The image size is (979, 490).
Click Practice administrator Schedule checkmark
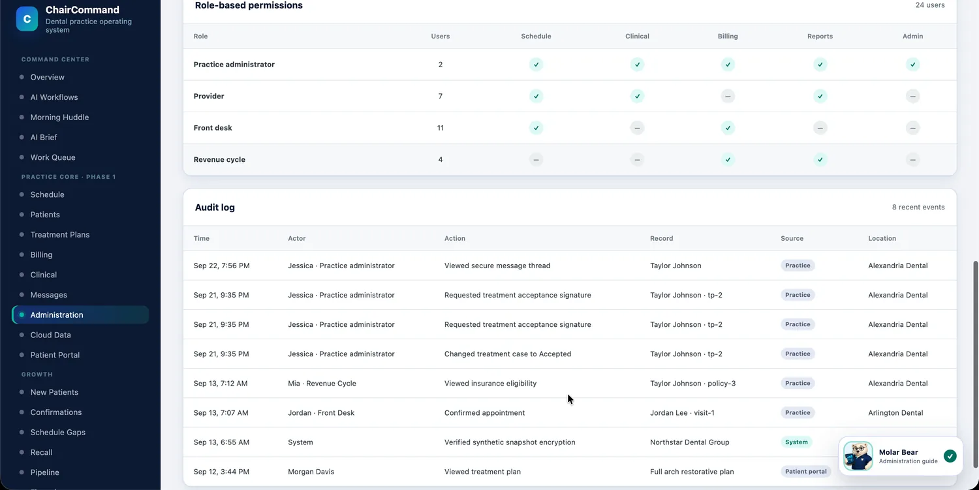pos(536,65)
